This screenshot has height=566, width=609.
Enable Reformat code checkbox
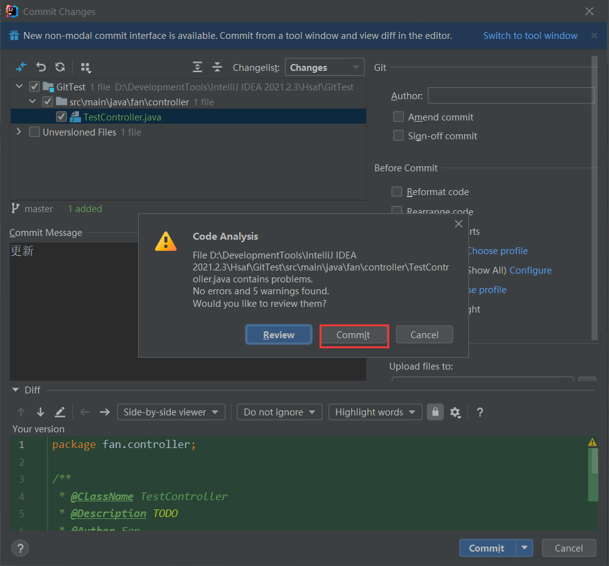[x=397, y=192]
